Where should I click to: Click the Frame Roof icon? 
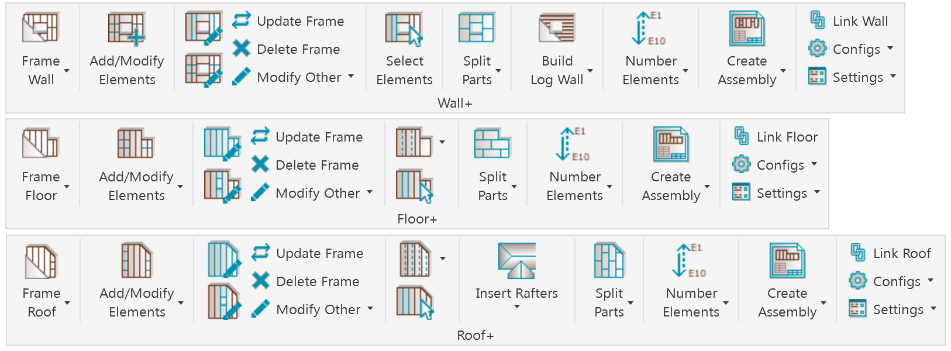[42, 261]
